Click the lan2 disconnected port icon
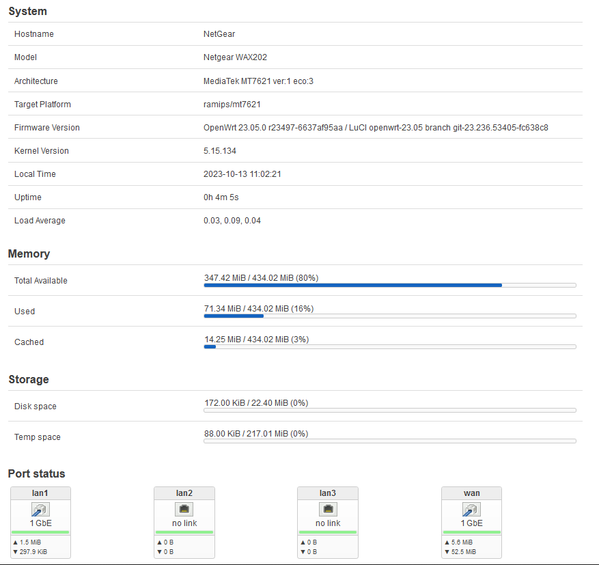 184,509
